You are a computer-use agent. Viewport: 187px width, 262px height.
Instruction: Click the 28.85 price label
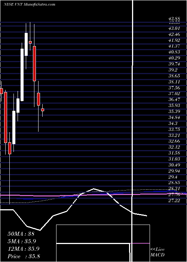click(x=174, y=183)
